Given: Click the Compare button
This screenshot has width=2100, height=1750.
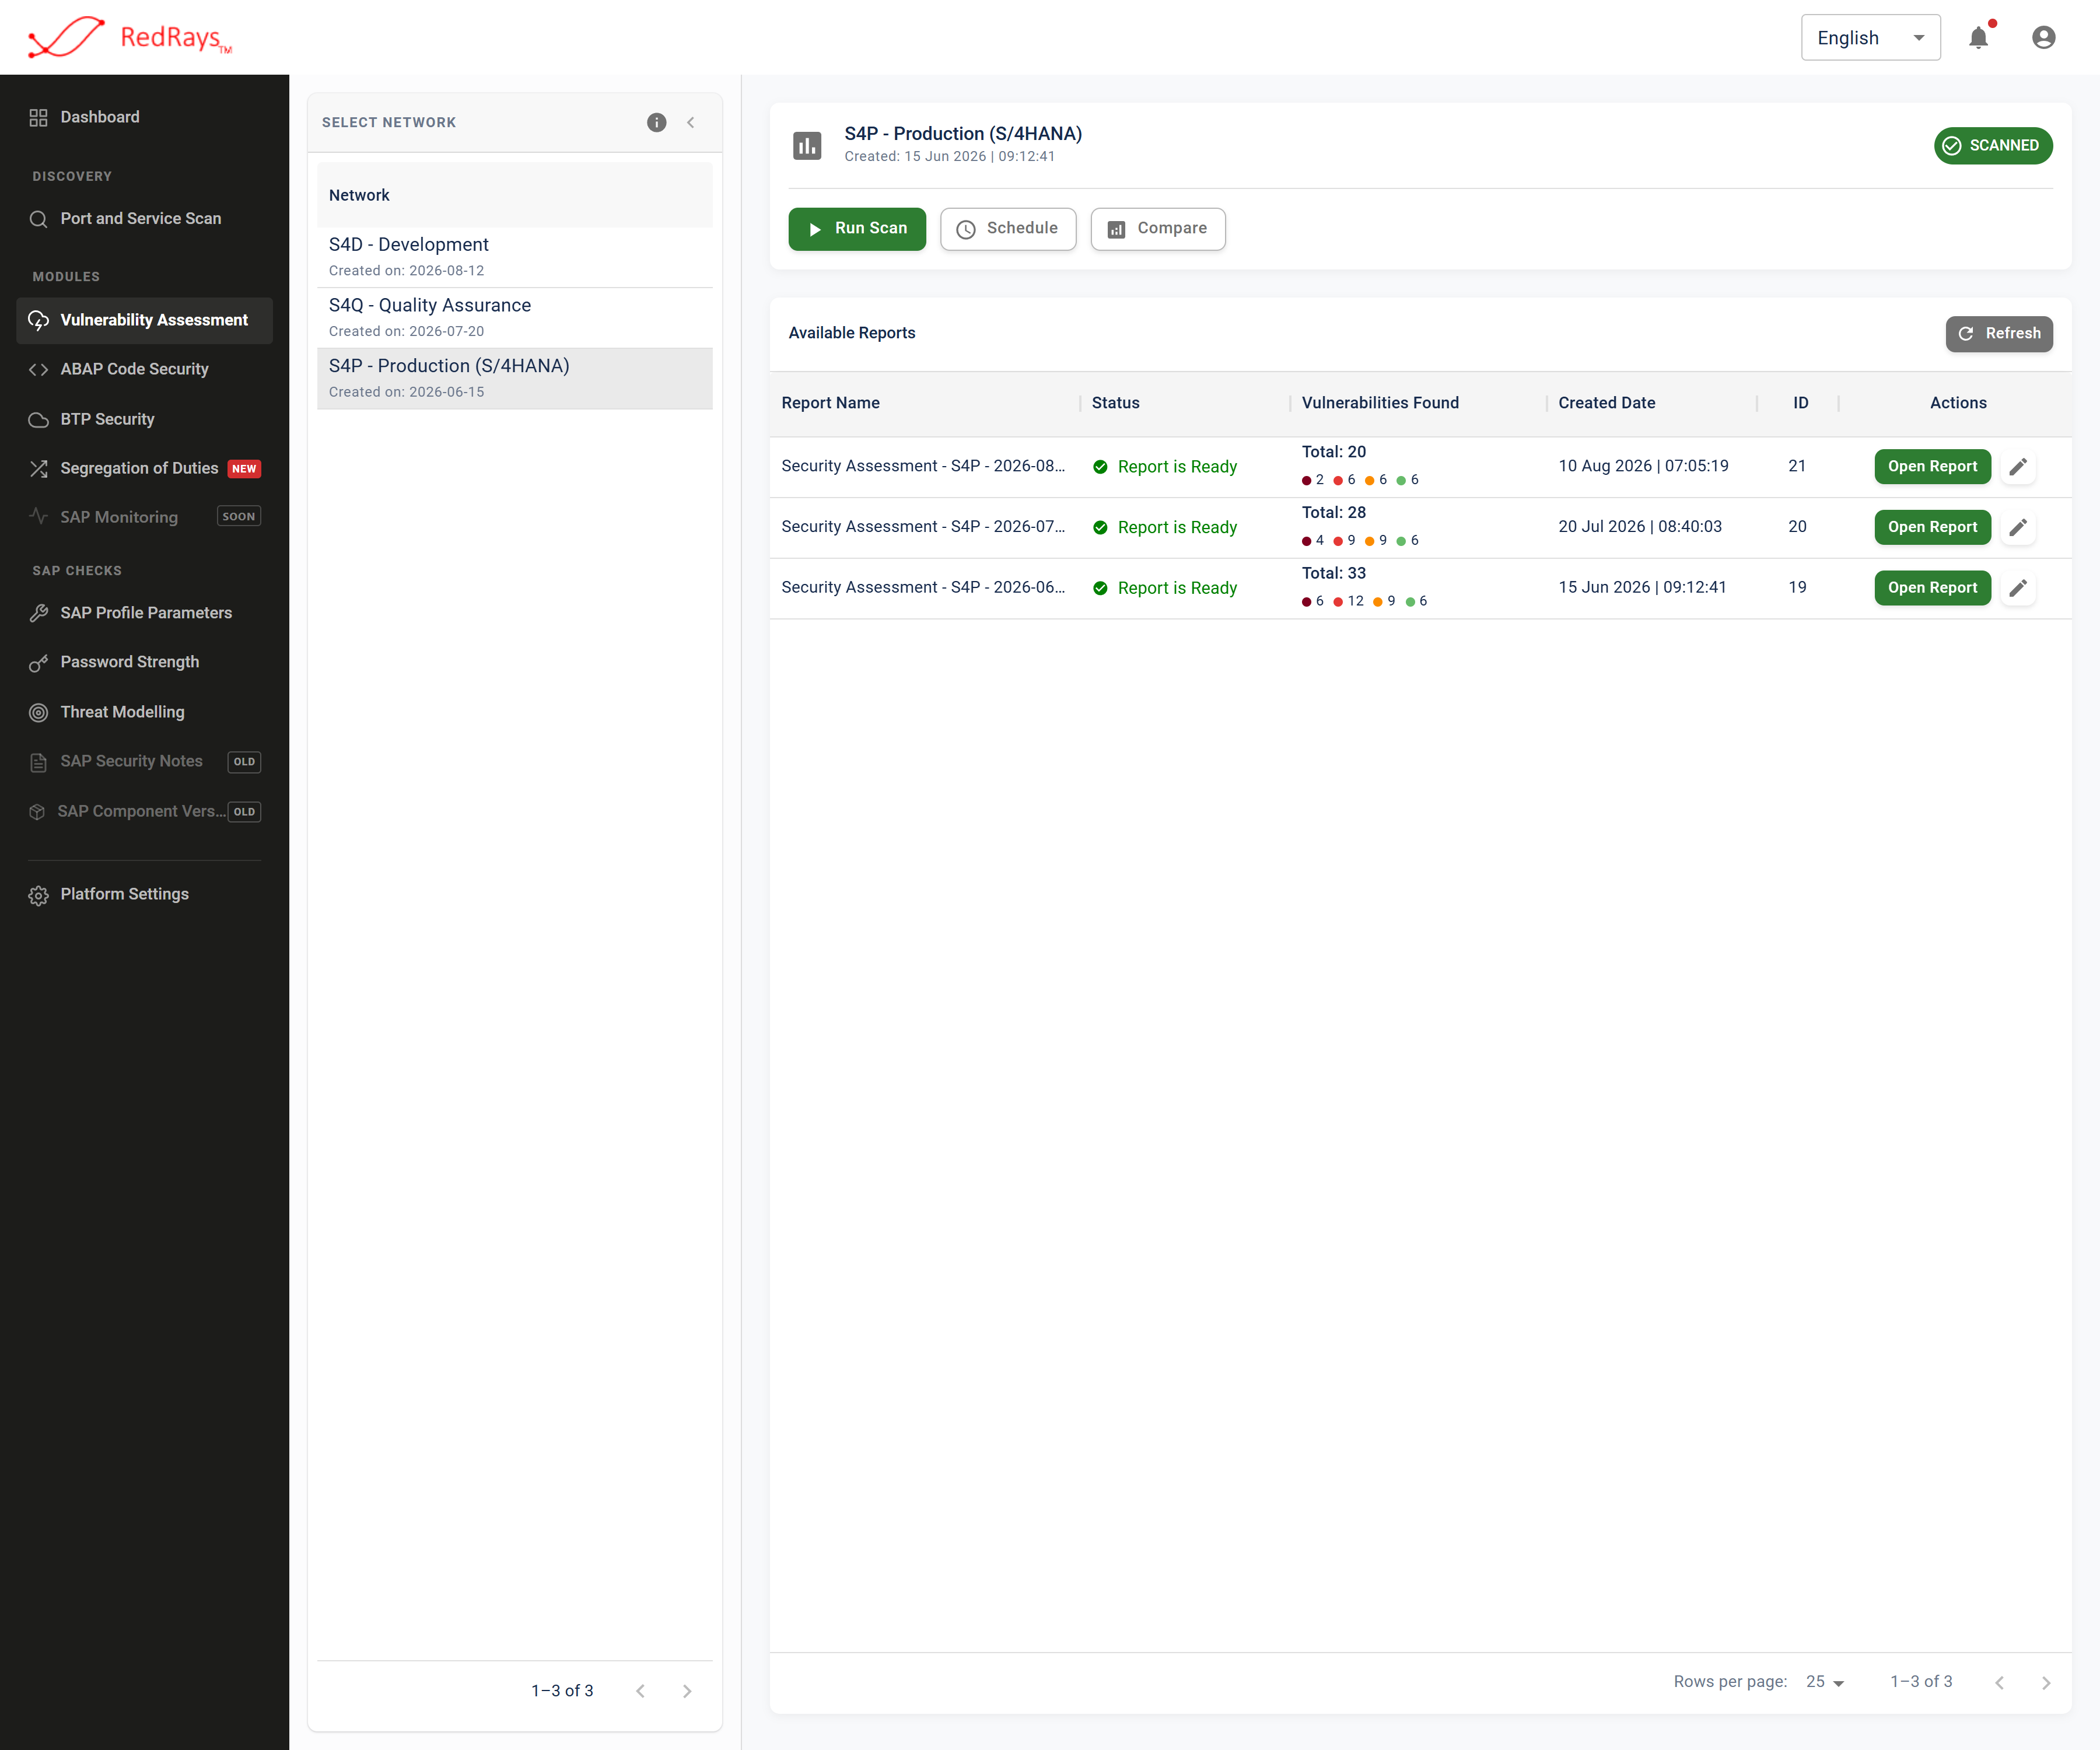Looking at the screenshot, I should [x=1158, y=229].
